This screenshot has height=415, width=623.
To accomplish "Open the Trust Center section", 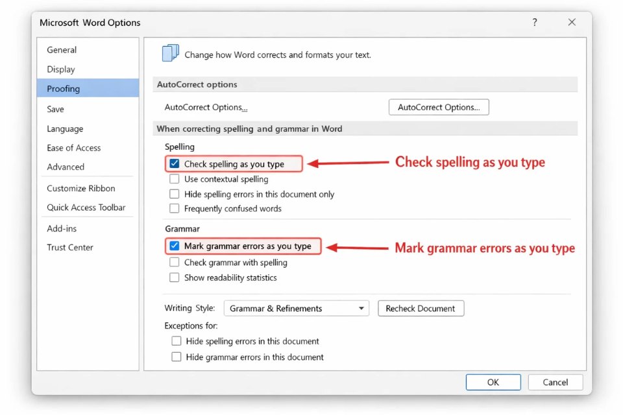I will coord(70,247).
